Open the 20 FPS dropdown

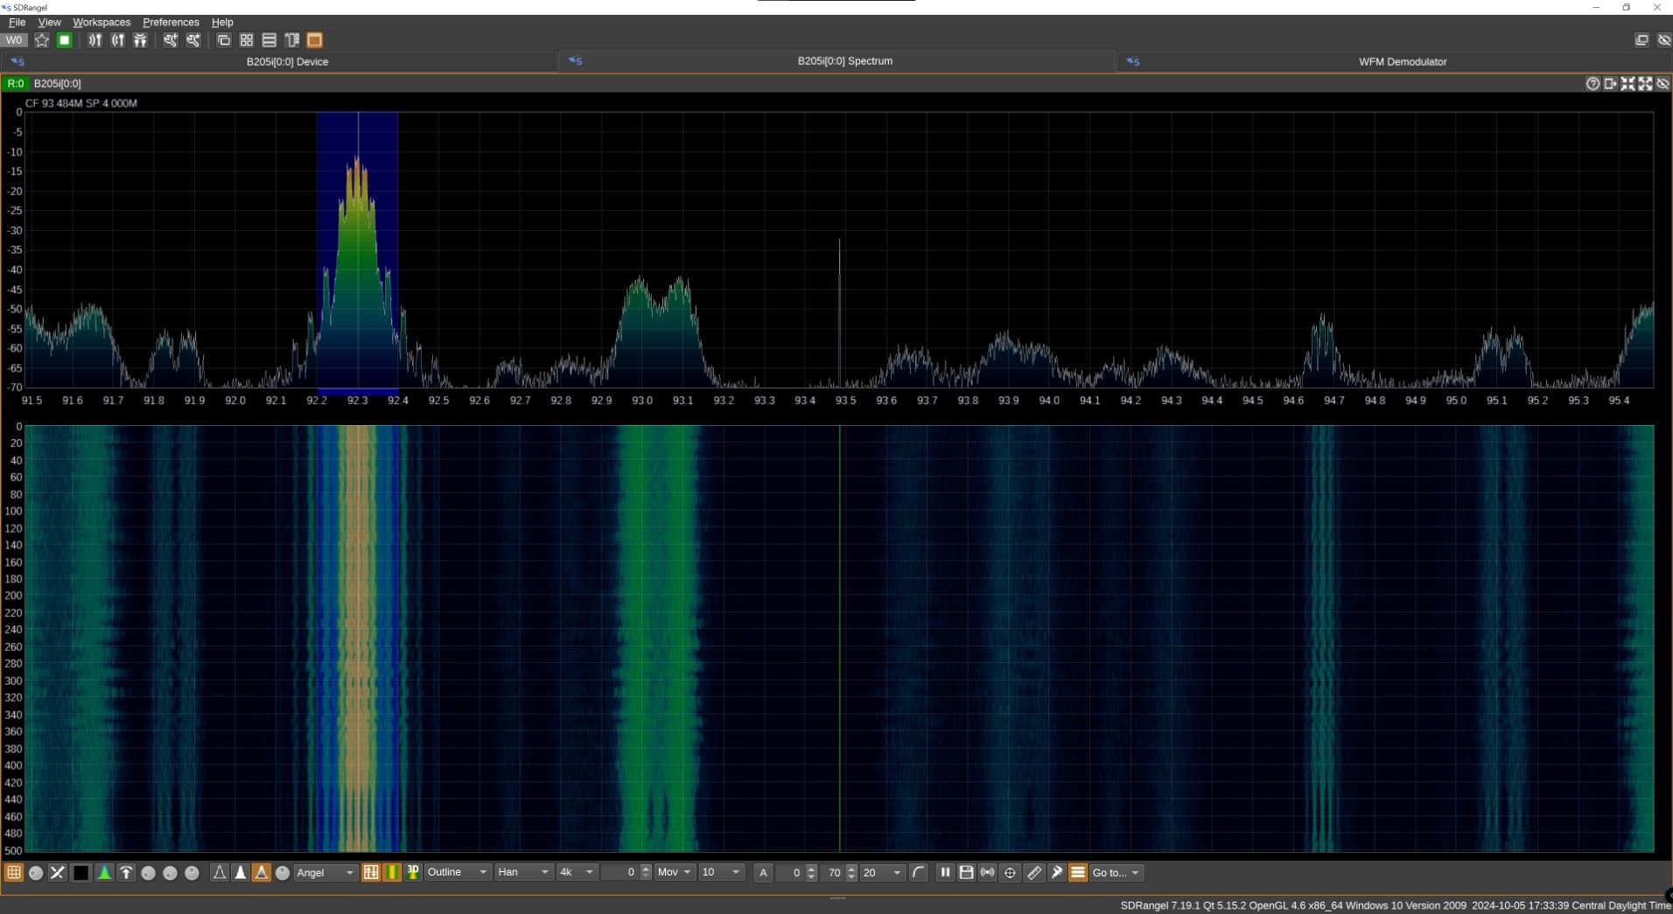(x=881, y=872)
